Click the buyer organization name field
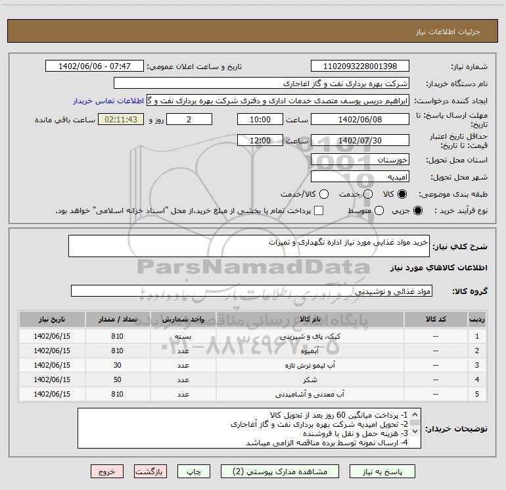Screen dimensions: 506x490 click(262, 84)
